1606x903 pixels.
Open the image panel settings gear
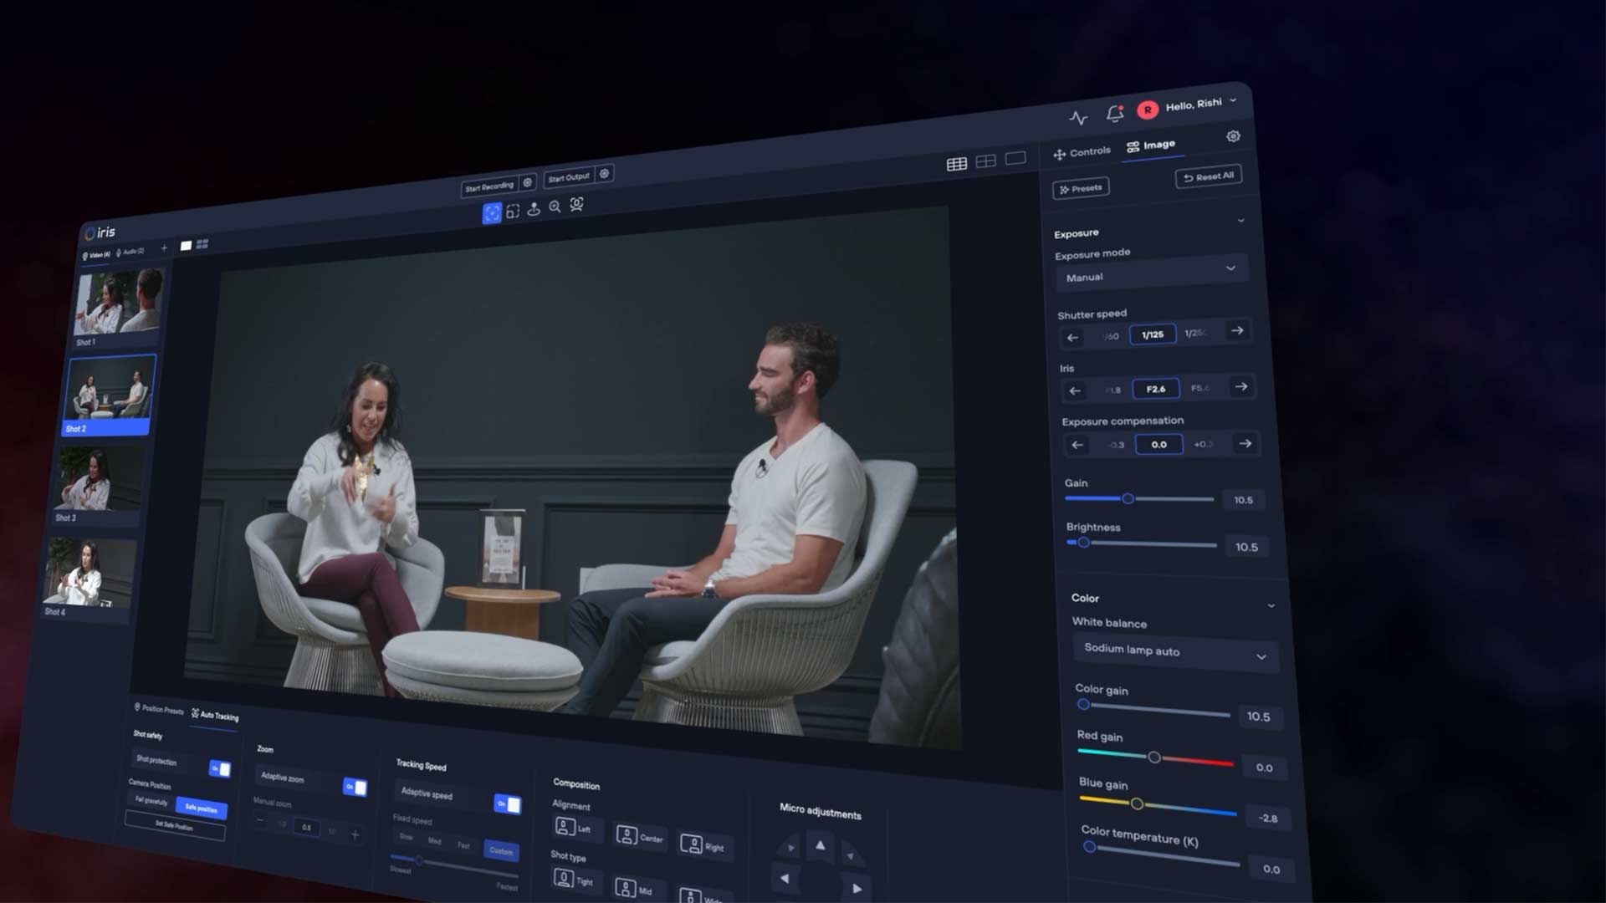[x=1233, y=136]
